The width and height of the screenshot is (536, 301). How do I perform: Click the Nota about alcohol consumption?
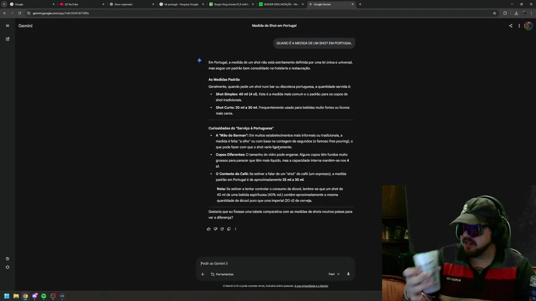[280, 195]
